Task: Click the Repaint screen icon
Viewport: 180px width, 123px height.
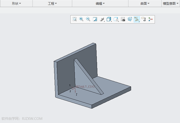Action: (x=95, y=19)
